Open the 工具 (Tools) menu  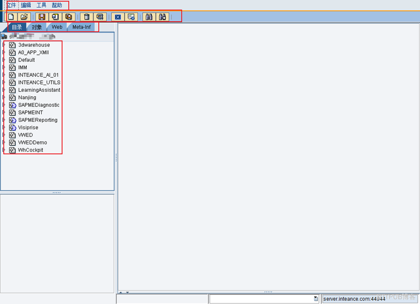(42, 5)
